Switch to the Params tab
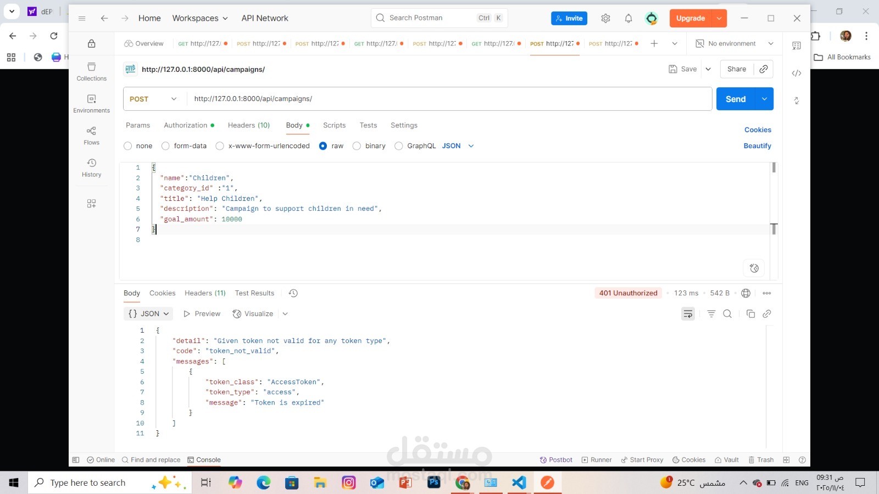This screenshot has height=494, width=879. (138, 125)
